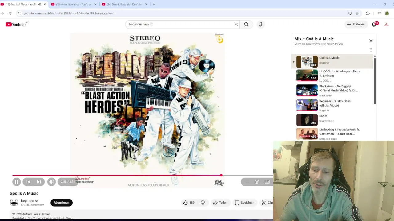
Task: Clear the search box with the X
Action: click(236, 24)
